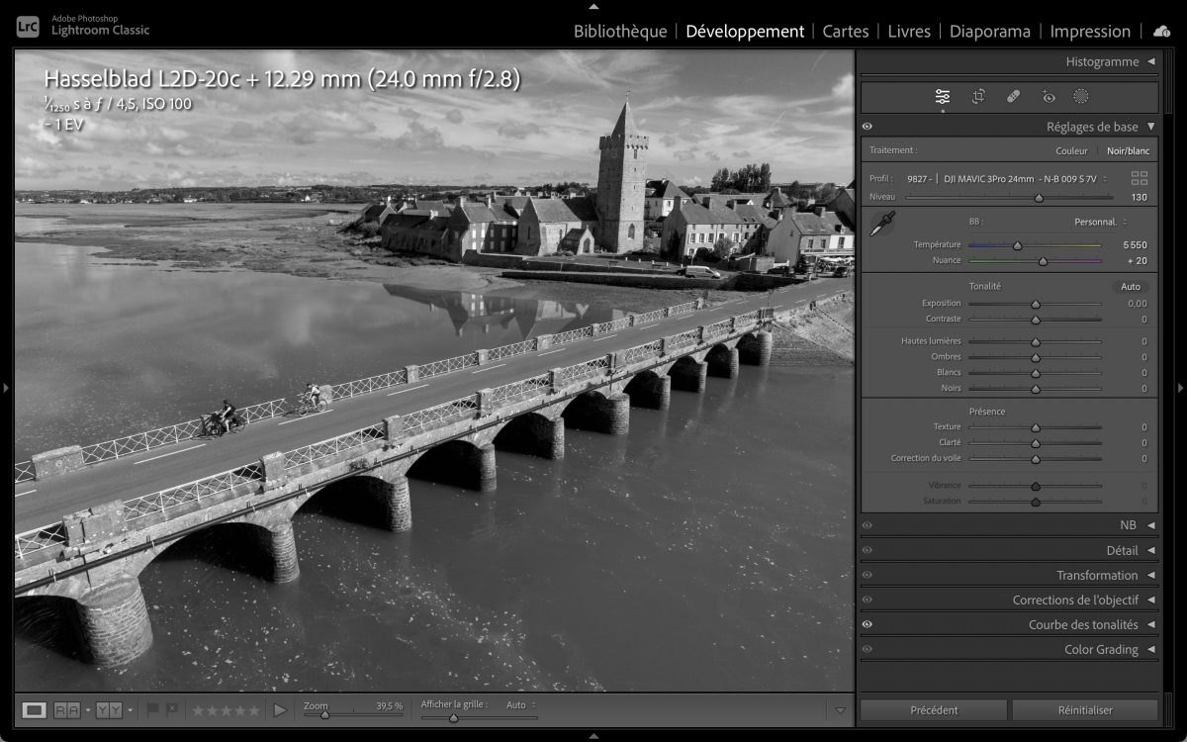Open the BB white balance preset dropdown
Image resolution: width=1187 pixels, height=742 pixels.
[x=1100, y=222]
